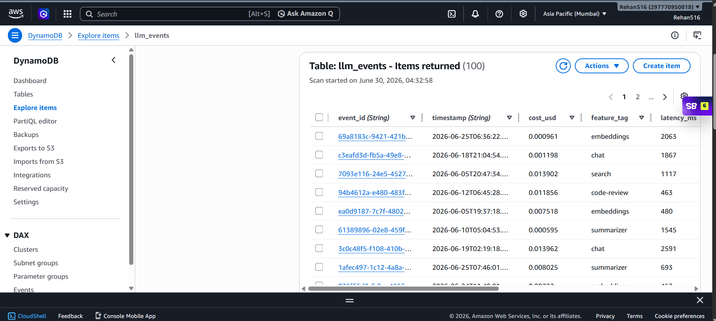Screen dimensions: 716x321
Task: Toggle the DynamoDB navigation hamburger menu
Action: [15, 36]
